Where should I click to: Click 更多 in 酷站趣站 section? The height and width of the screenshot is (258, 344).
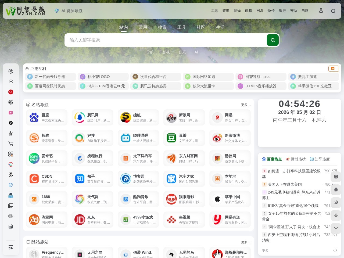(246, 242)
